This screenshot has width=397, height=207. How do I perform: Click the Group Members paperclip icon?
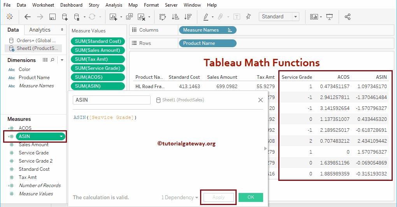(221, 17)
